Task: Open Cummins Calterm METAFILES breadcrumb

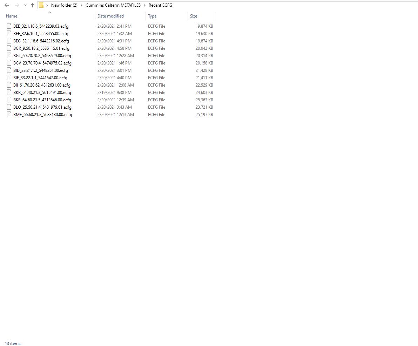Action: pos(113,5)
